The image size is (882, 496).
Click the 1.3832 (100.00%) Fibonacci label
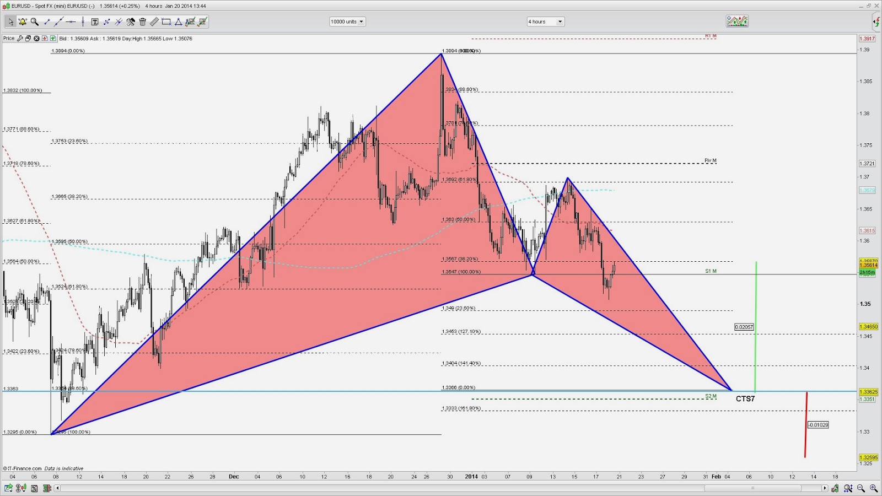[x=23, y=90]
